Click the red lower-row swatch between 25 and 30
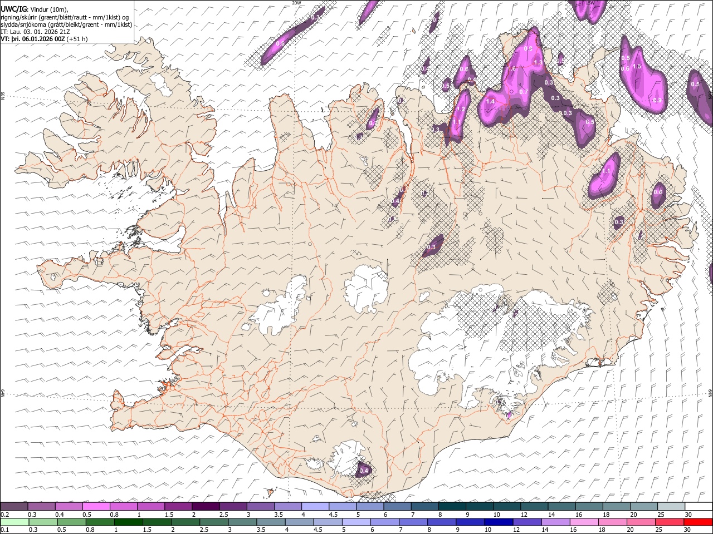 [x=670, y=522]
